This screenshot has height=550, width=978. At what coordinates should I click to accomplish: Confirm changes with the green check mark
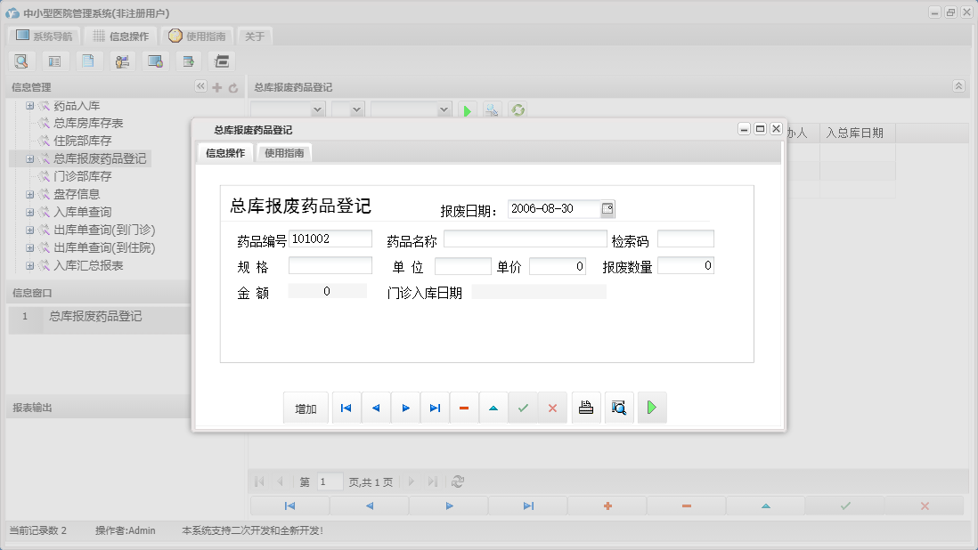coord(523,408)
